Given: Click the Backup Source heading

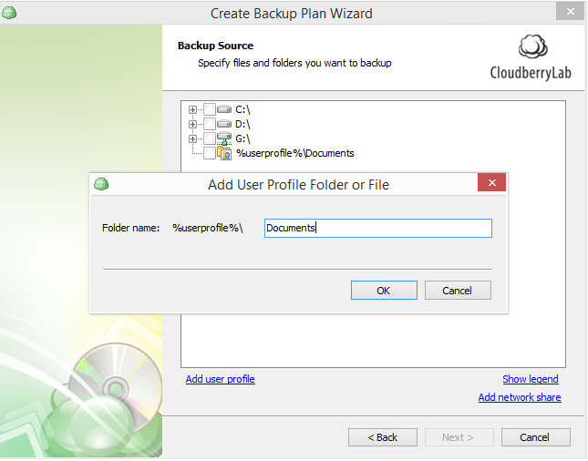Looking at the screenshot, I should coord(216,46).
